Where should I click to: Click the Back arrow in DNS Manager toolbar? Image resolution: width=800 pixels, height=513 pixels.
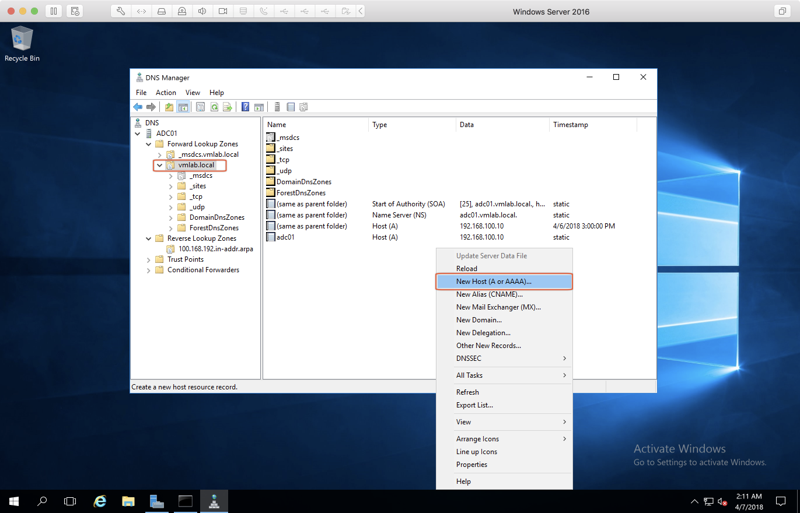(138, 107)
